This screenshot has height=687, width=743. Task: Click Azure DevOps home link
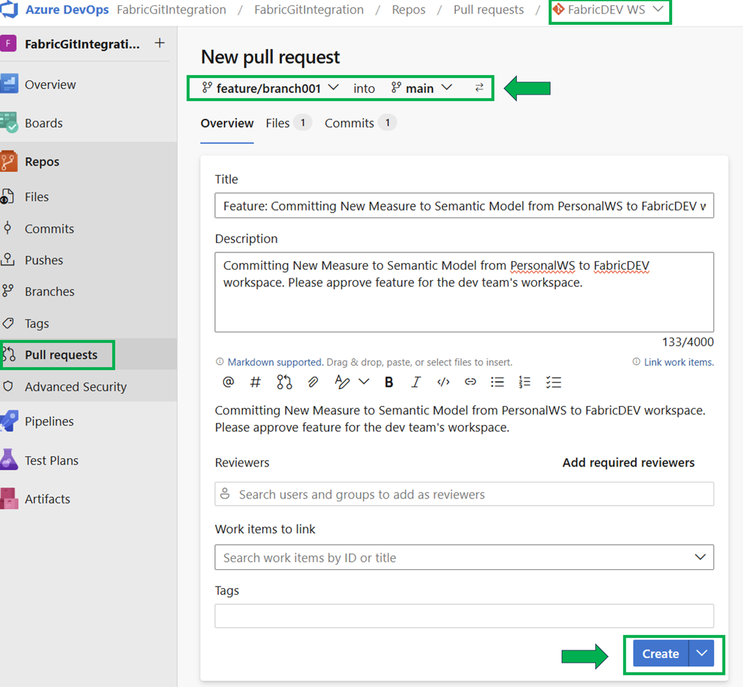point(67,9)
